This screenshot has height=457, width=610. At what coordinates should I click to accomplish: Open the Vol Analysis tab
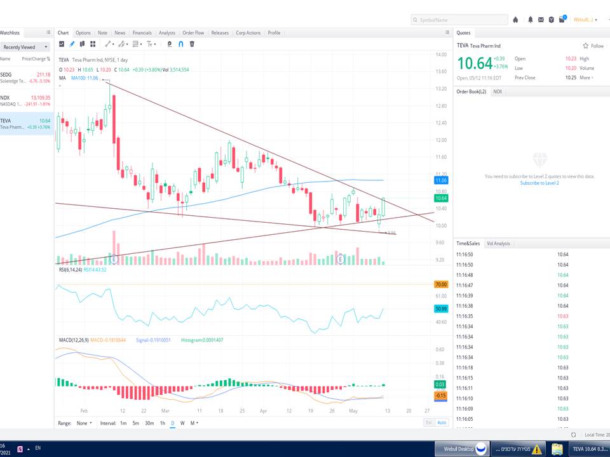498,243
